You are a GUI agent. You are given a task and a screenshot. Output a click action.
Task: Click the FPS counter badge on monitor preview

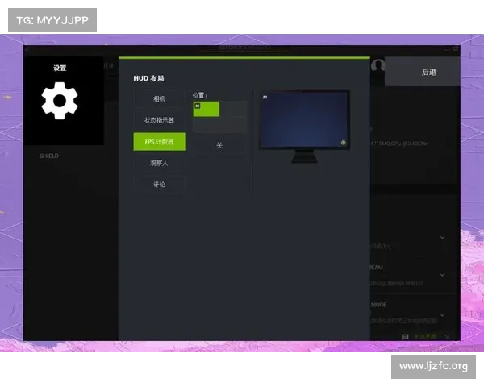tap(265, 96)
